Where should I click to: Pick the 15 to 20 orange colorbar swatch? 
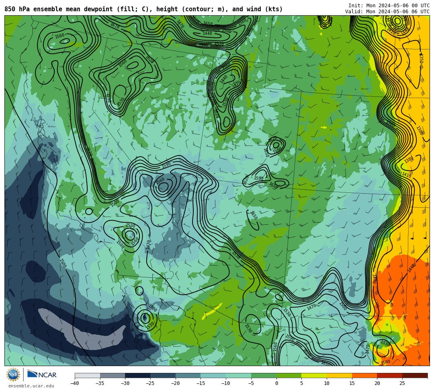point(364,375)
